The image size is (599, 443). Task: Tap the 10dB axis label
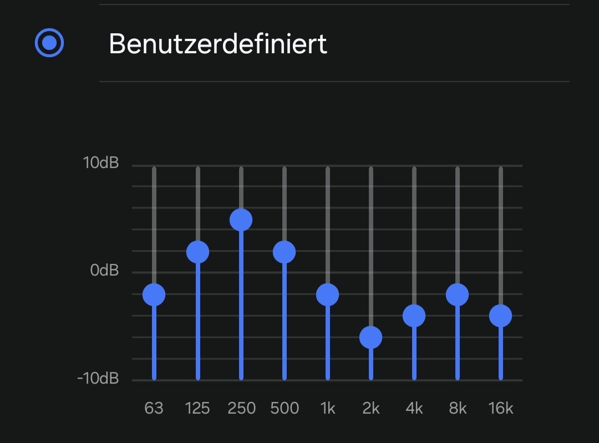(101, 164)
